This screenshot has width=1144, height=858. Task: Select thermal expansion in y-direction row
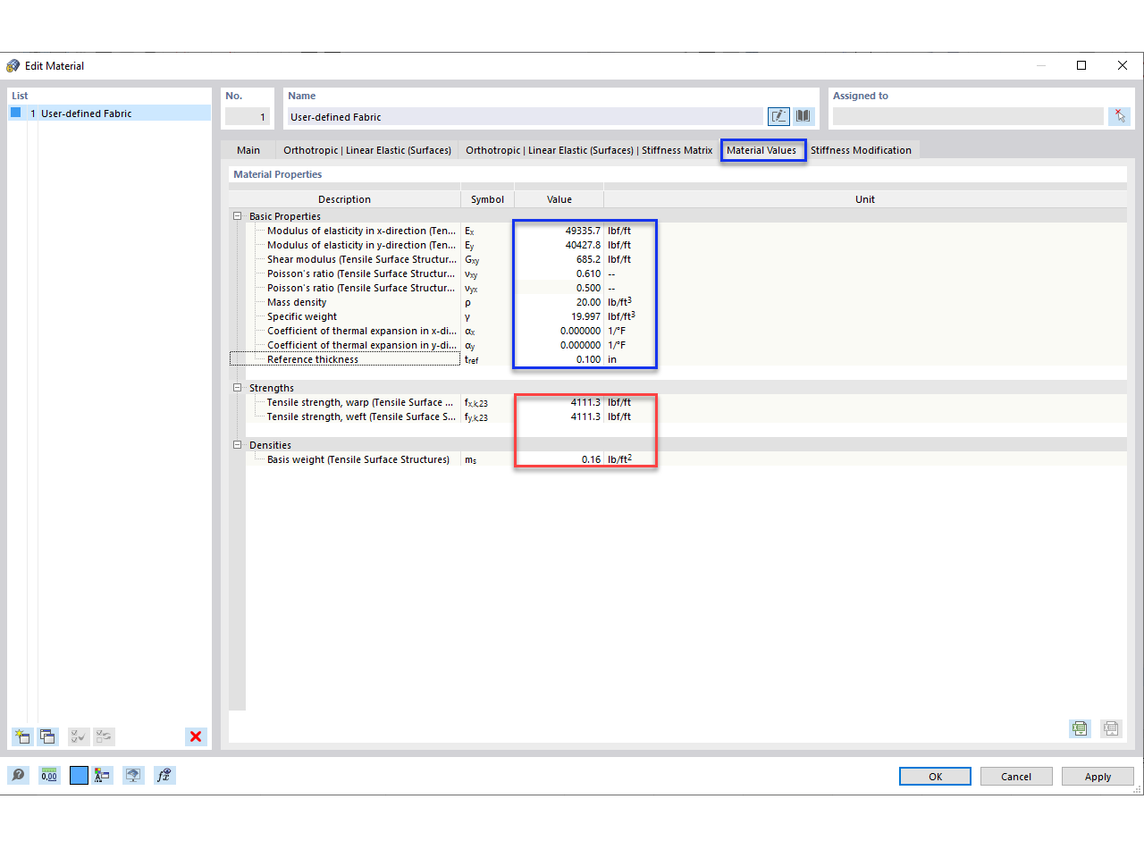click(362, 345)
